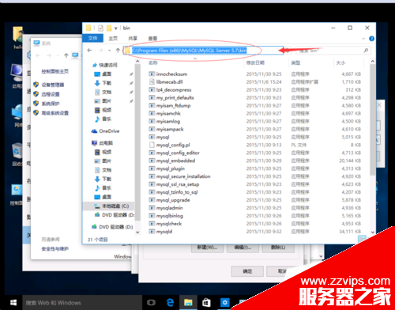
Task: Switch to the 共享 ribbon tab
Action: (133, 39)
